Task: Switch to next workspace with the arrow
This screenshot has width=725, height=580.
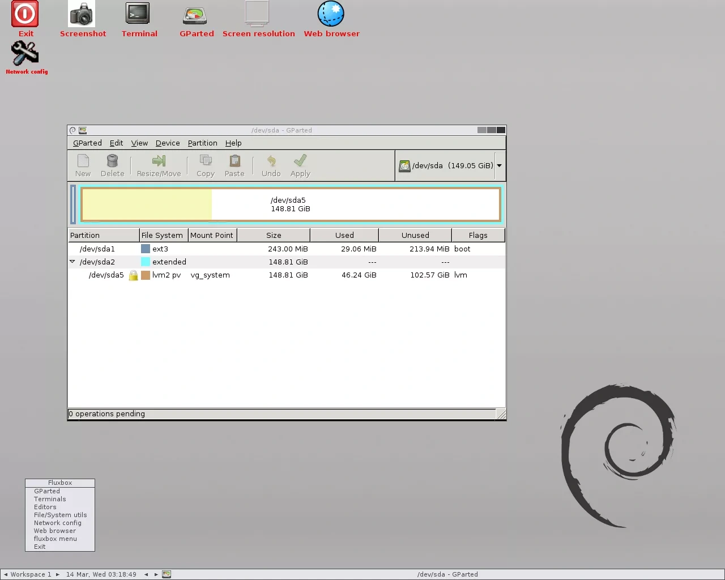Action: click(57, 574)
